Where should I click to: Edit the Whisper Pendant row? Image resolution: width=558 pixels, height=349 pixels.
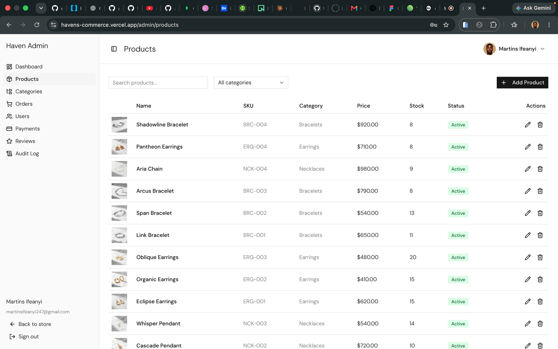point(528,324)
